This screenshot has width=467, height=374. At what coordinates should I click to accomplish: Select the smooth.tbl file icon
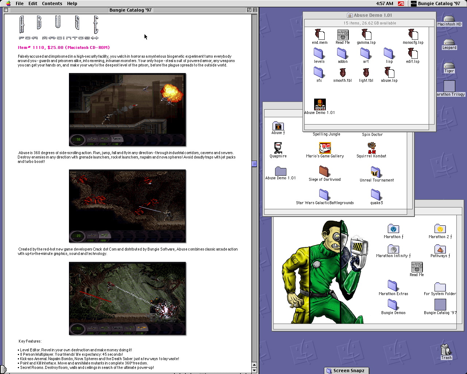[x=343, y=72]
